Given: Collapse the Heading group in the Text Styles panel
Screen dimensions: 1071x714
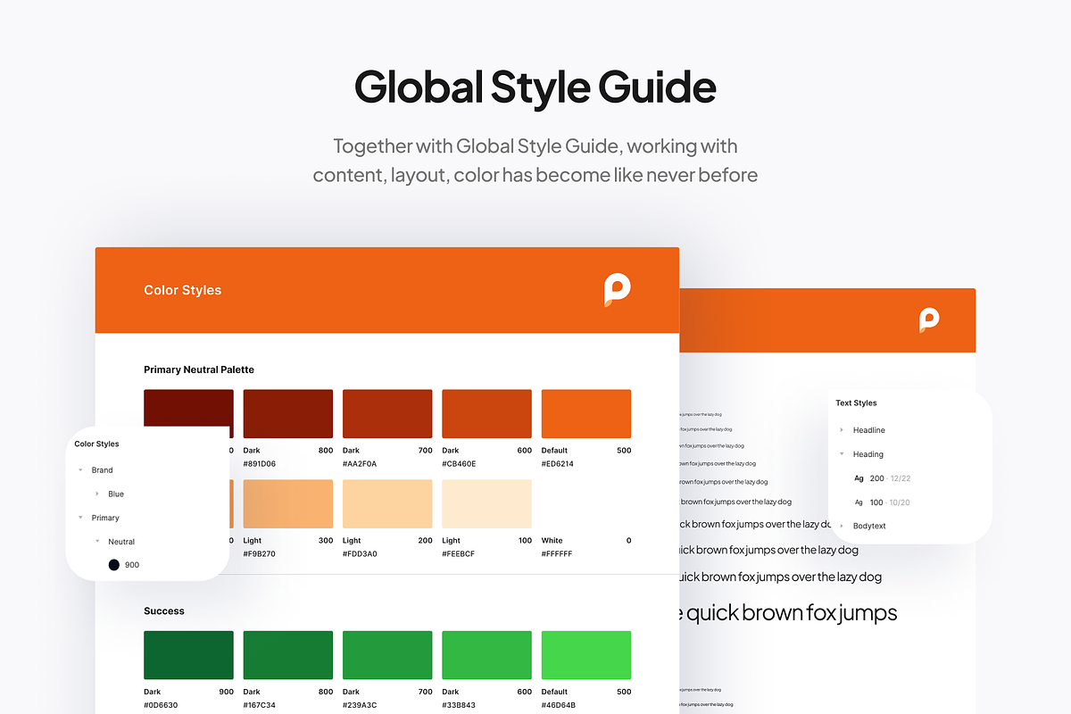Looking at the screenshot, I should pos(842,454).
